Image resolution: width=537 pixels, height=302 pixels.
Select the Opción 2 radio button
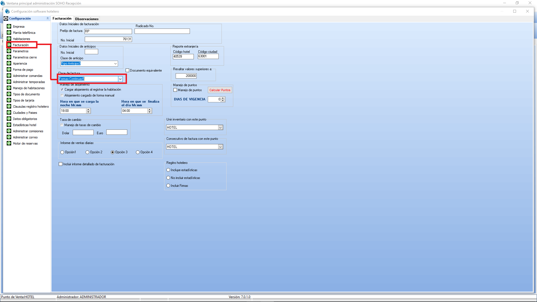[x=87, y=152]
